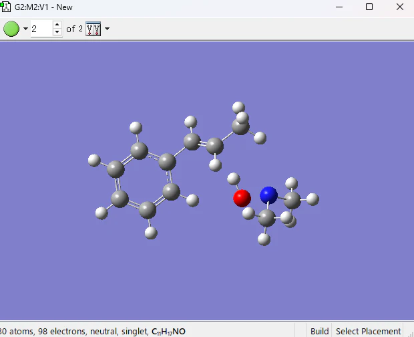
Task: Click the leftmost hydrogen on the benzene ring
Action: tap(94, 160)
